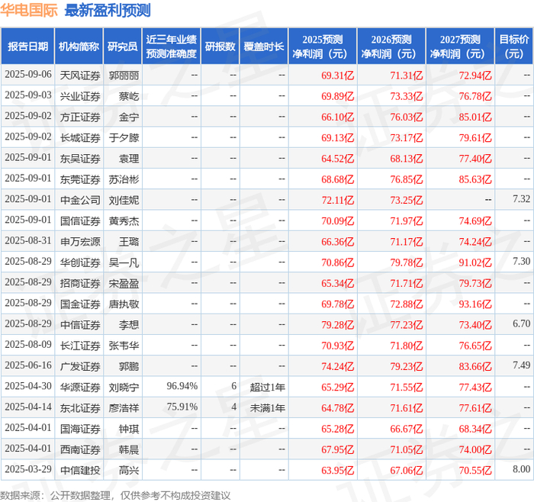Click the 中信证券 institution cell
This screenshot has width=534, height=502.
pos(80,325)
